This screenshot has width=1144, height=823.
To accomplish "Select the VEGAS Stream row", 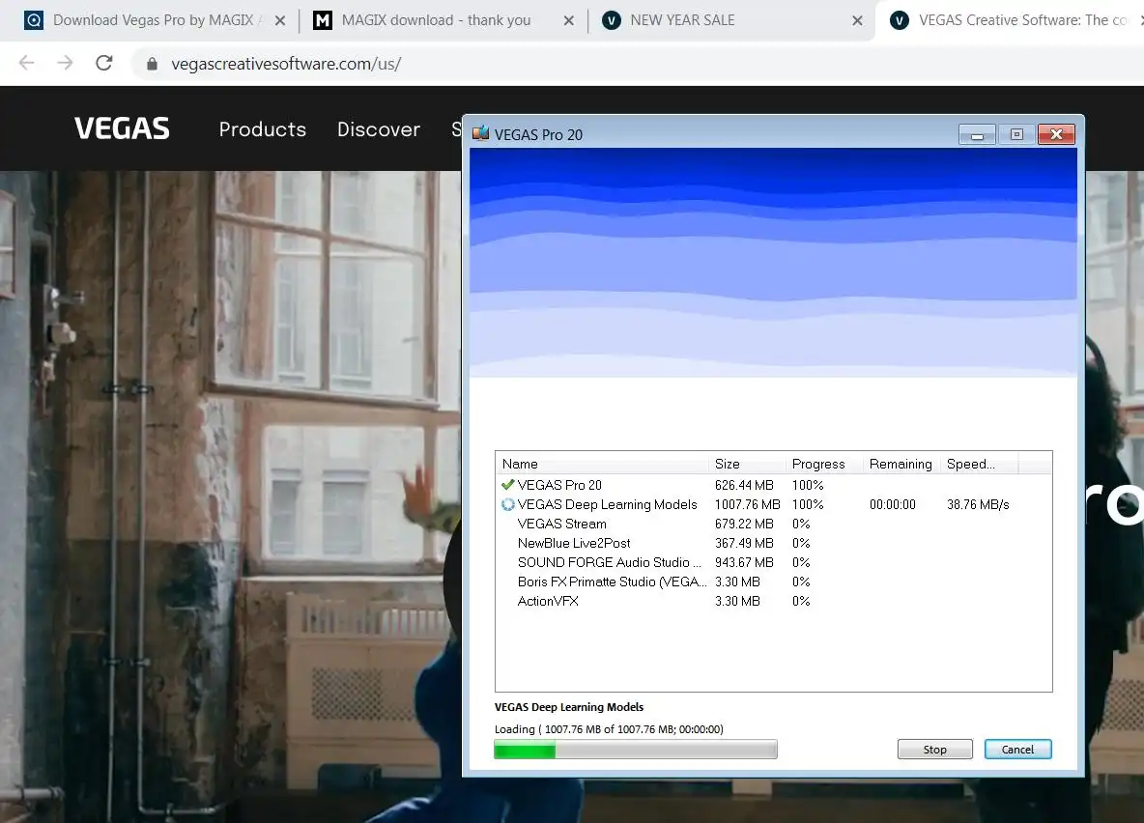I will [x=773, y=524].
